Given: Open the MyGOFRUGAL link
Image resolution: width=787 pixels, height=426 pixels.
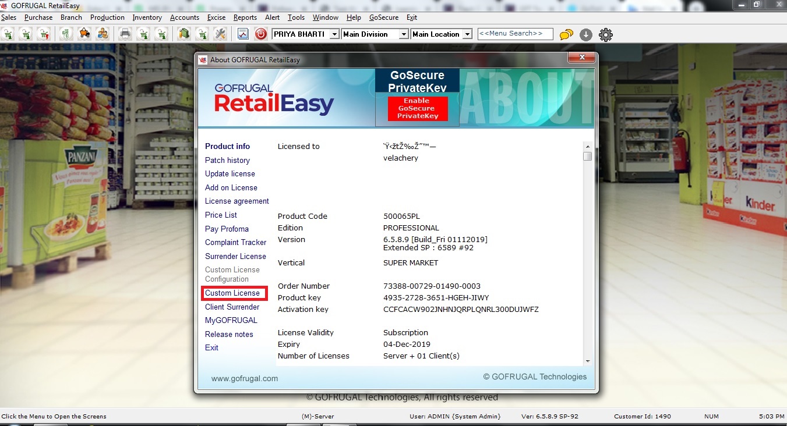Looking at the screenshot, I should point(231,320).
